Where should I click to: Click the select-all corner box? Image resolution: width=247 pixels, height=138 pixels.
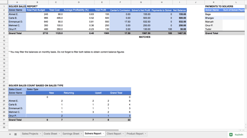click(x=4, y=2)
